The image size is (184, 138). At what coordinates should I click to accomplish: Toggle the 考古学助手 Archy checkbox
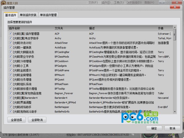(x=10, y=38)
